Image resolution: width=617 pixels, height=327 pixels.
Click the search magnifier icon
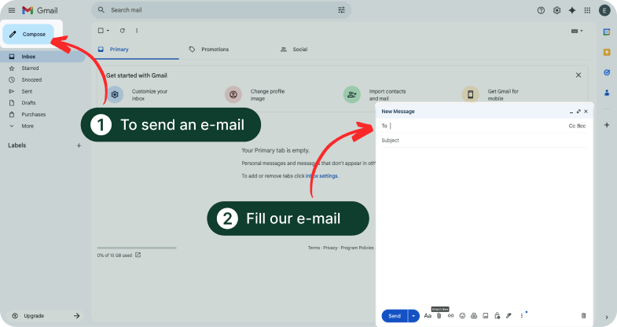[x=101, y=10]
